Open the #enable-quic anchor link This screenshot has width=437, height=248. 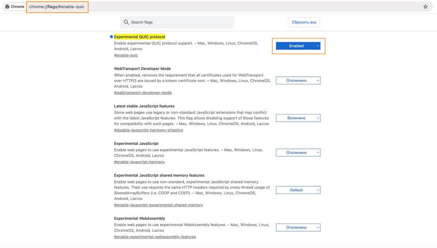tap(126, 55)
